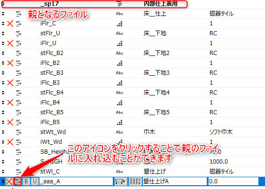Click the 床__下地4 description cell

click(156, 93)
